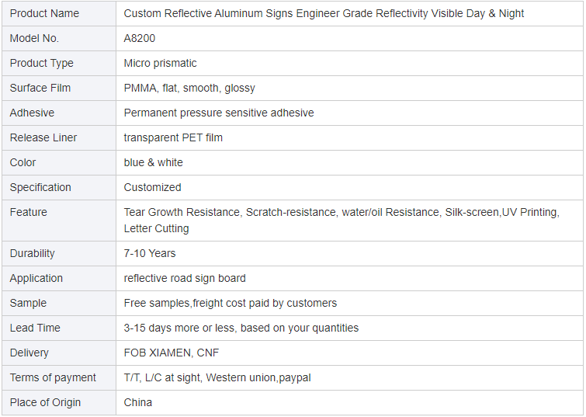Click the Feature row label
This screenshot has width=586, height=417.
(x=28, y=212)
